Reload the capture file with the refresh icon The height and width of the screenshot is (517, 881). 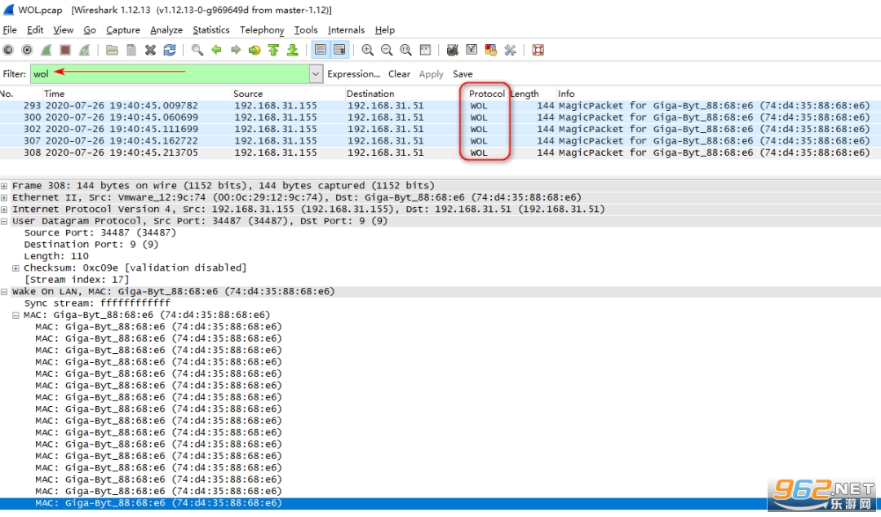[x=170, y=51]
